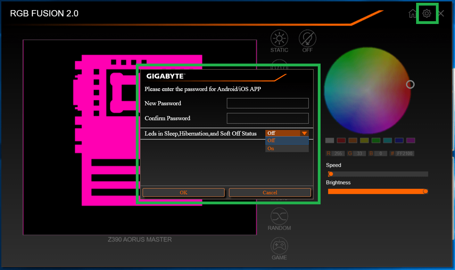Viewport: 455px width, 270px height.
Task: Pick the purple color swatch
Action: click(411, 140)
